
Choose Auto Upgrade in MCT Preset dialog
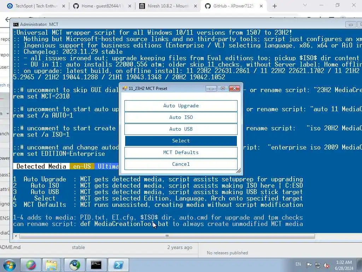[181, 106]
